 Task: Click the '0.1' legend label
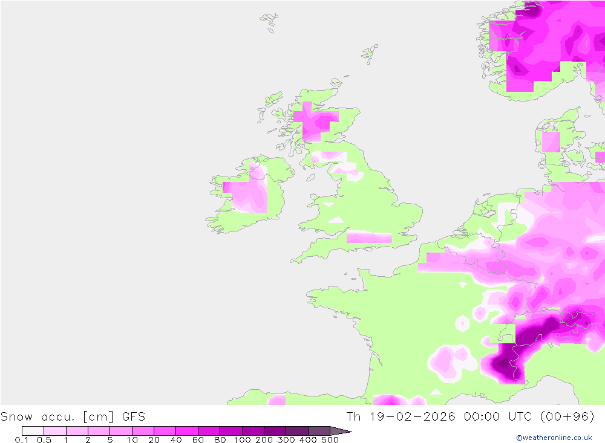pyautogui.click(x=22, y=440)
